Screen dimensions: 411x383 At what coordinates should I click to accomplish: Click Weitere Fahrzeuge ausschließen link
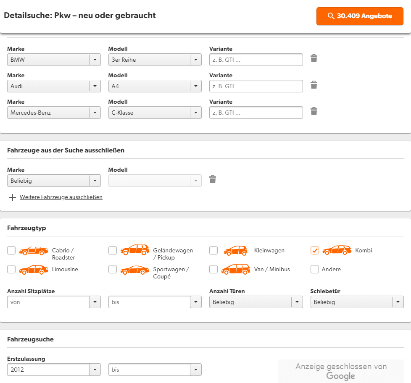(x=61, y=197)
